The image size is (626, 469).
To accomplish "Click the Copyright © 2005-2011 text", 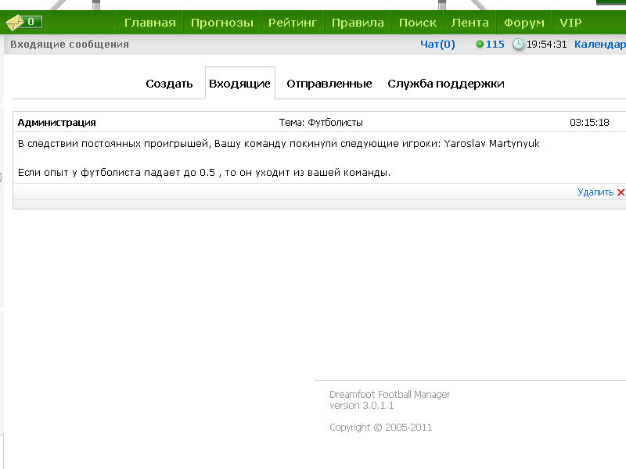I will [x=381, y=428].
